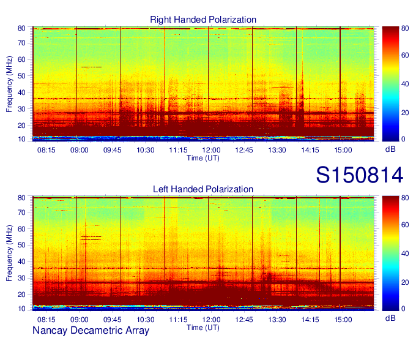Click Time (UT) label under Right Handed plot
This screenshot has height=338, width=416.
[x=203, y=158]
